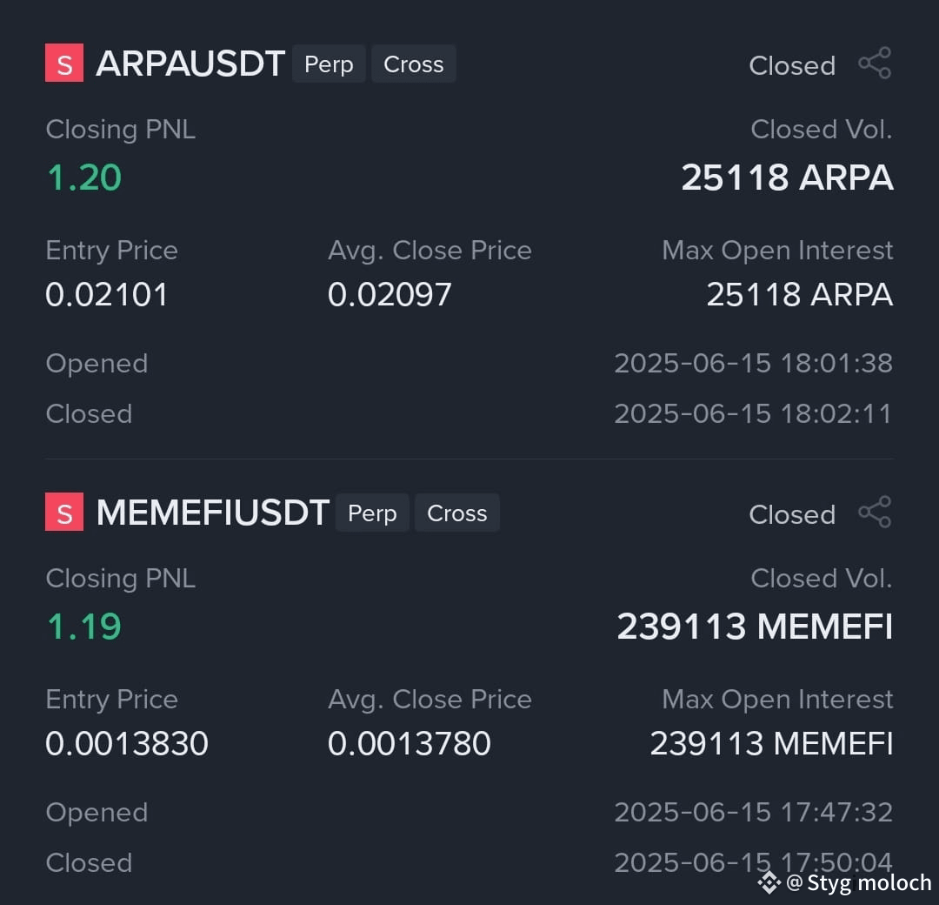The height and width of the screenshot is (905, 939).
Task: Select the Perp tag next to MEMEFIUSDT
Action: pyautogui.click(x=372, y=513)
